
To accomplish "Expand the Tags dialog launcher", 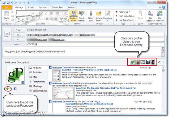I will tap(134, 24).
